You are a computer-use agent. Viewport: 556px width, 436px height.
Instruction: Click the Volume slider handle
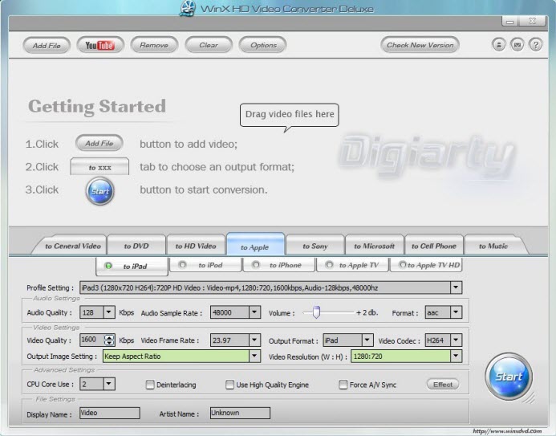coord(316,312)
